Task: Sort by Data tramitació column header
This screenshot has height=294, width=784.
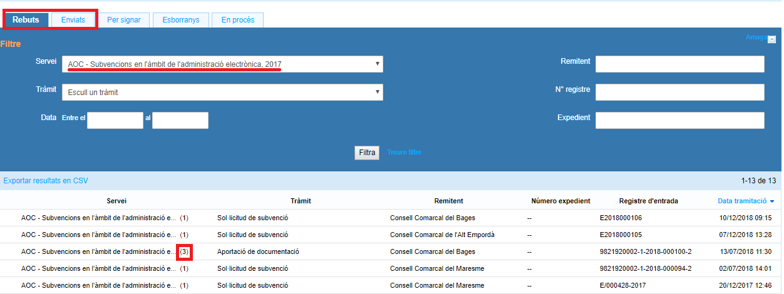Action: point(742,201)
